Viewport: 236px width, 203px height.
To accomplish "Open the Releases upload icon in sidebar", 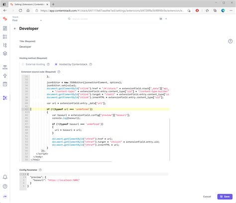I will tap(5, 76).
